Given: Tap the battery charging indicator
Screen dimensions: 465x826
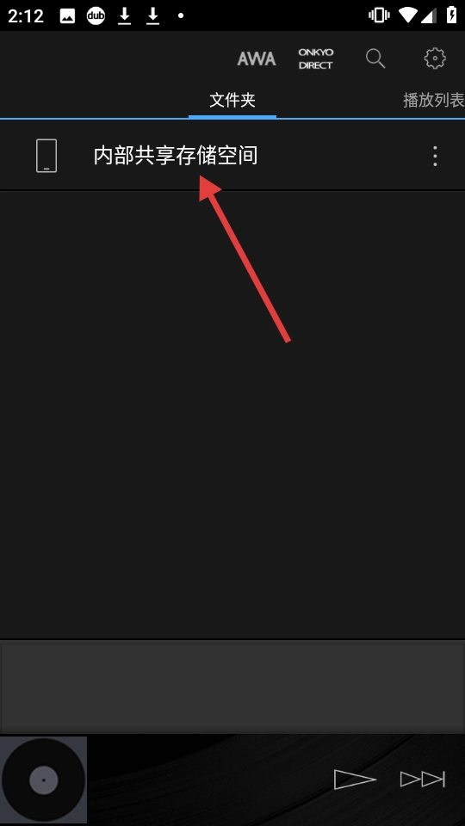Looking at the screenshot, I should pos(451,15).
